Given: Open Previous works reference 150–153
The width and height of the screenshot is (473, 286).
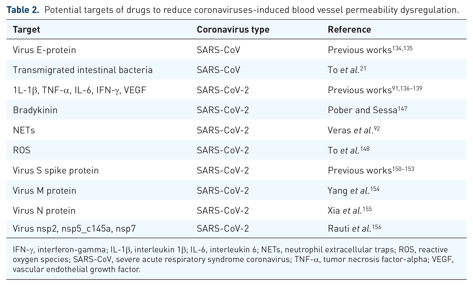Looking at the screenshot, I should click(x=403, y=169).
